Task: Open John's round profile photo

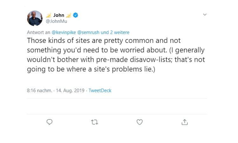Action: (x=35, y=18)
